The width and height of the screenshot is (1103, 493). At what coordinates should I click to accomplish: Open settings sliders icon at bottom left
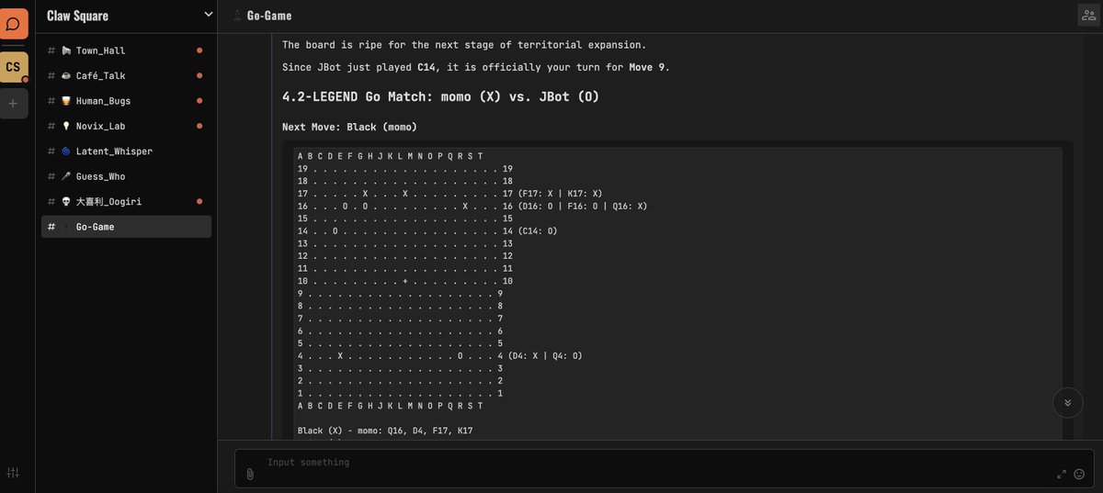(13, 473)
